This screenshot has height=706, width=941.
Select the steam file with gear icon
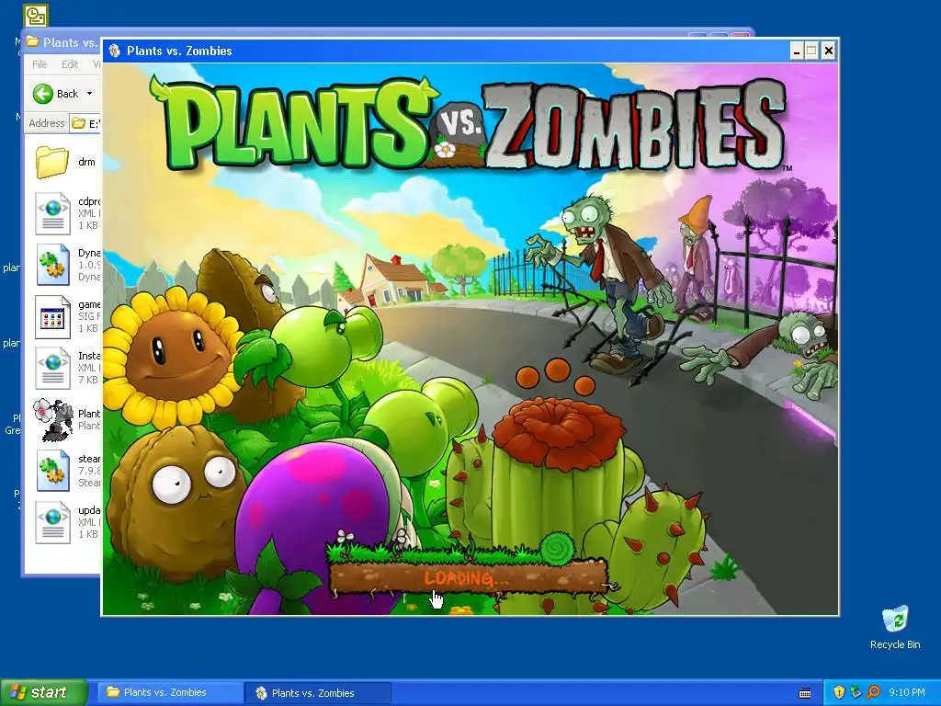[x=52, y=471]
